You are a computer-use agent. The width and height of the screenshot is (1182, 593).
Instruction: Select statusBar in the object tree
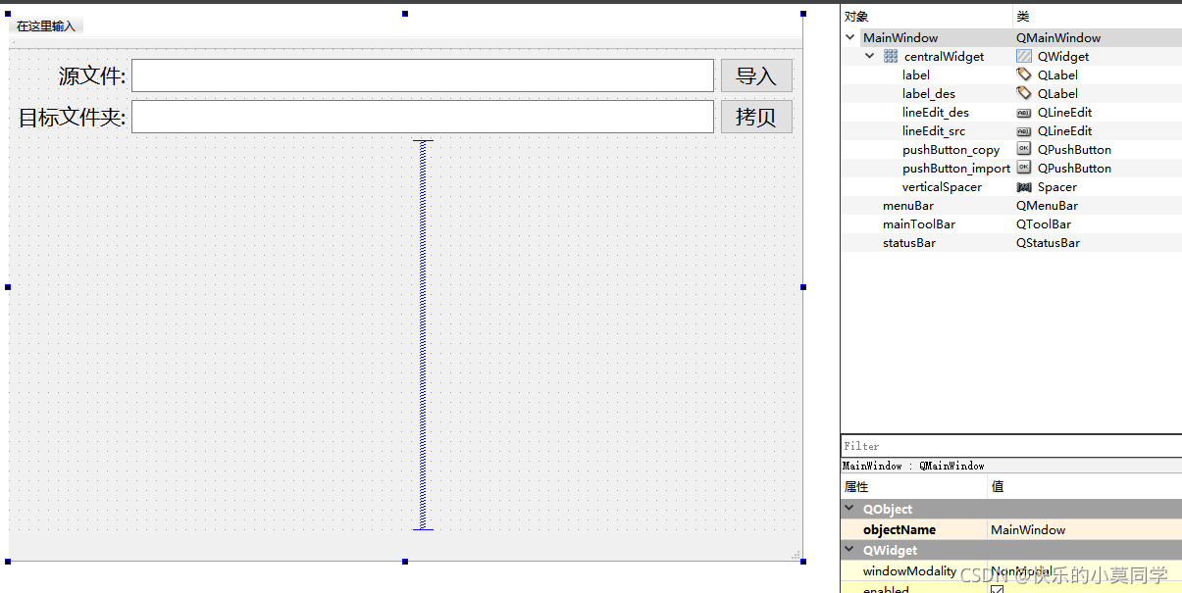(909, 243)
